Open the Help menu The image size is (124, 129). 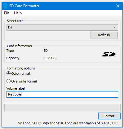click(18, 13)
